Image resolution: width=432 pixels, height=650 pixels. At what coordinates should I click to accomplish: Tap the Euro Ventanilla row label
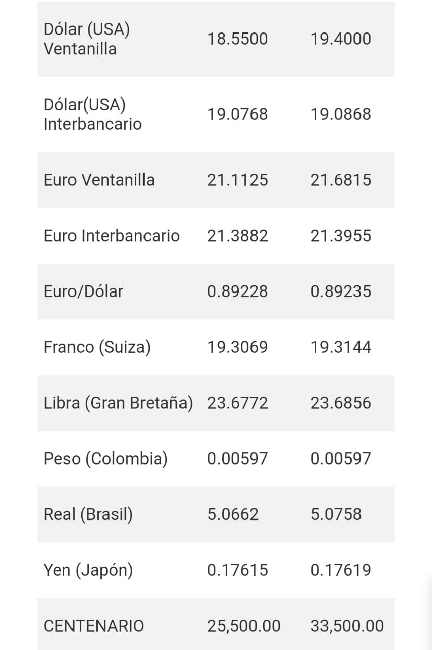pyautogui.click(x=99, y=180)
